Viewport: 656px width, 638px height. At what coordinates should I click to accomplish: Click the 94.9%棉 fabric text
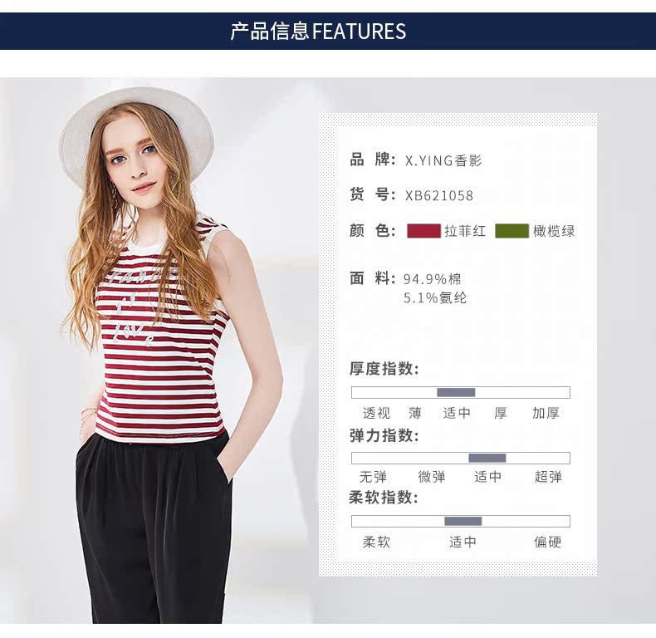tap(433, 279)
